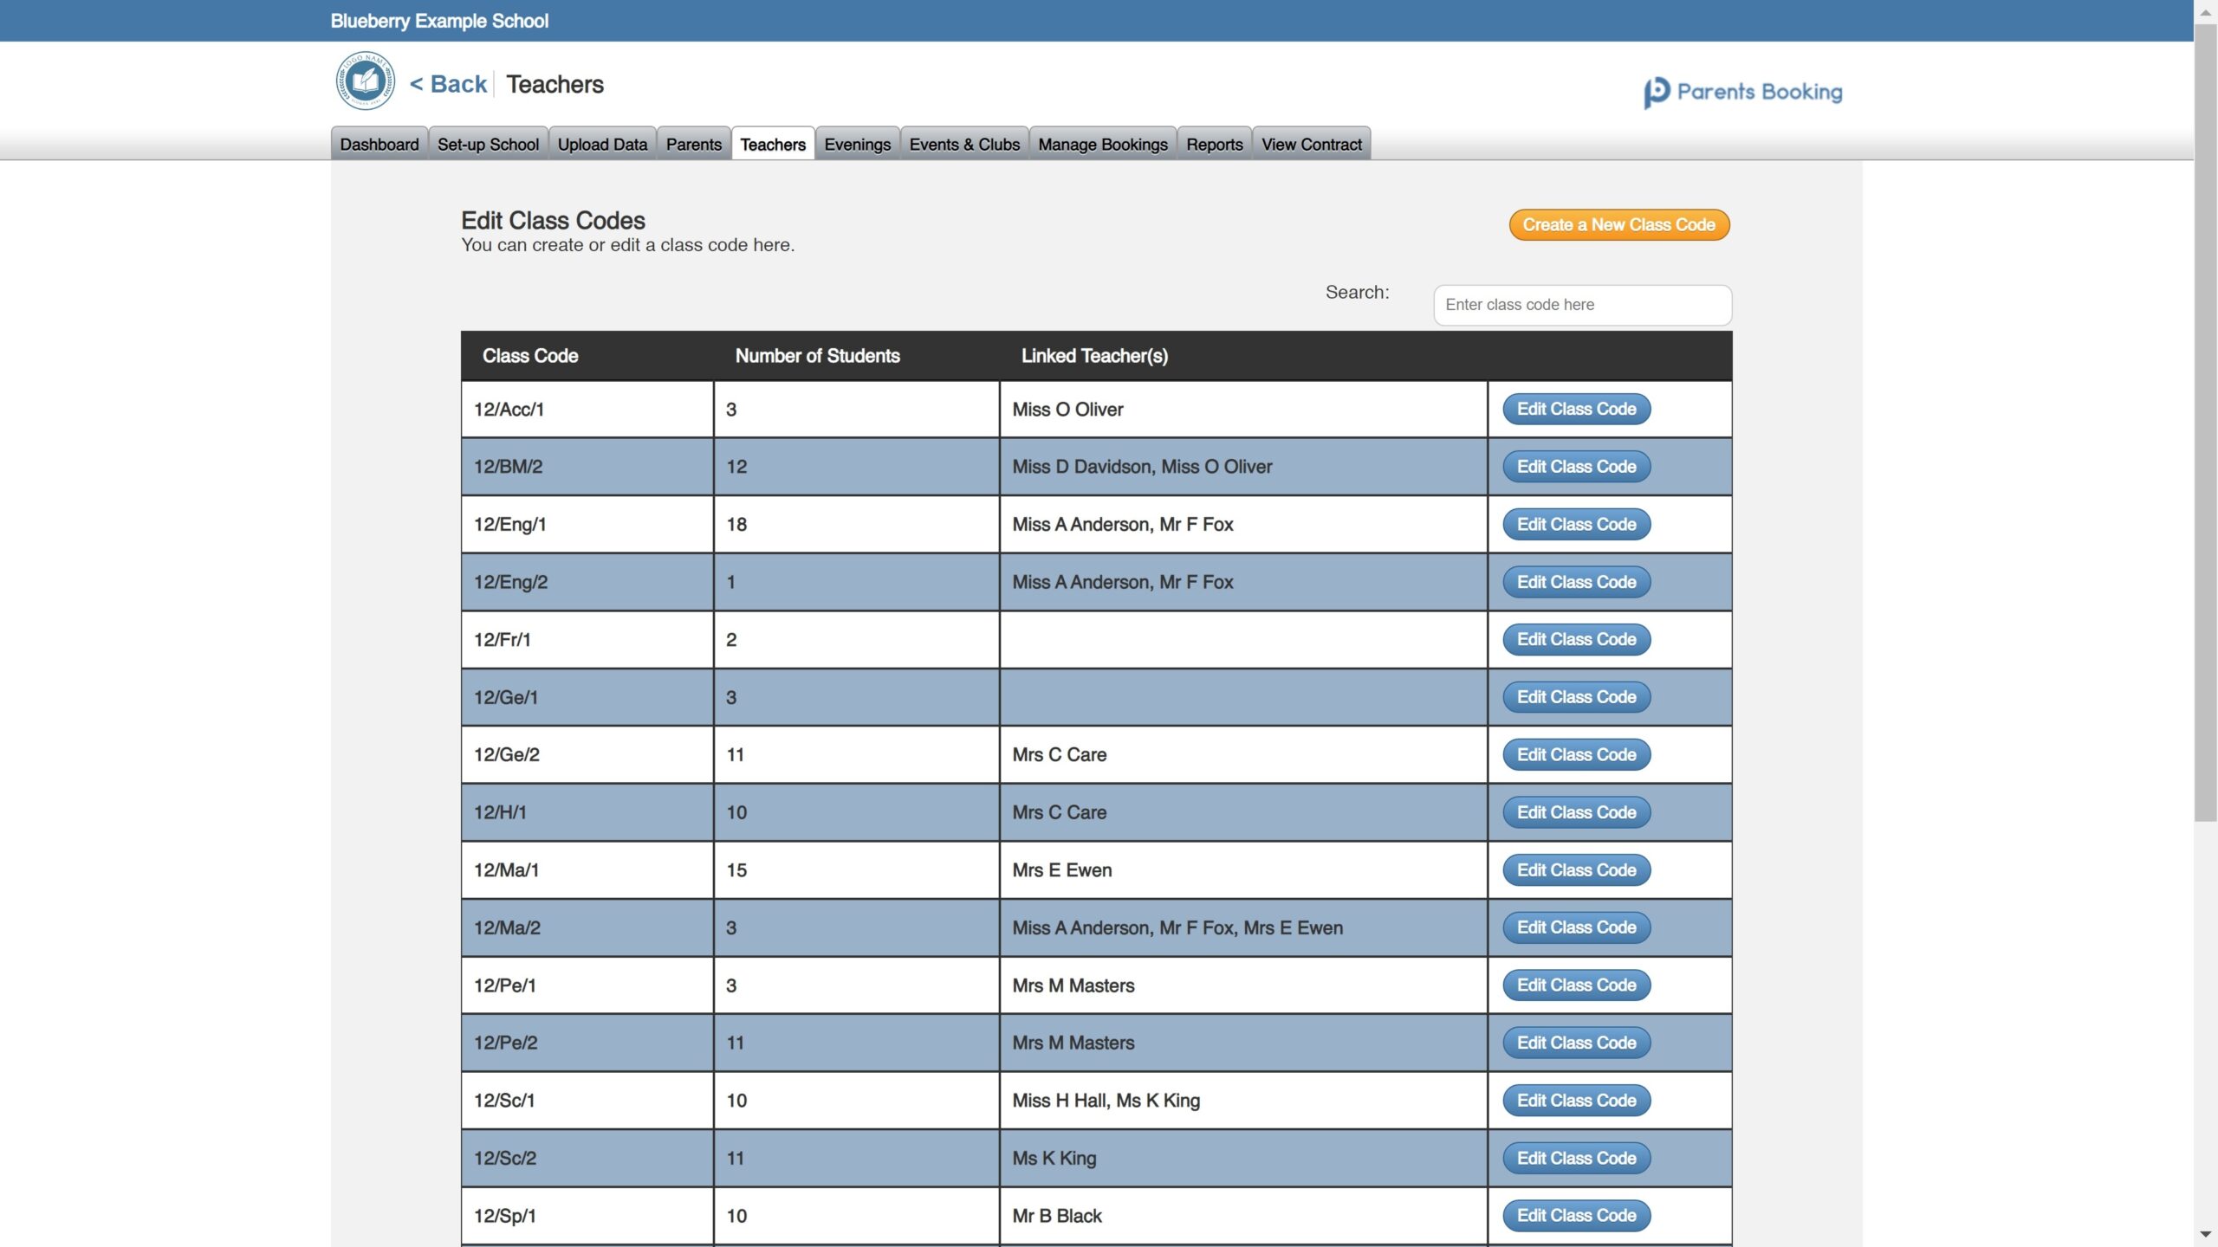The width and height of the screenshot is (2218, 1247).
Task: Click the Parents Booking logo
Action: 1742,92
